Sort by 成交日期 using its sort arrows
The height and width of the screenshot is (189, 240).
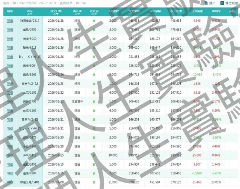tap(56, 14)
